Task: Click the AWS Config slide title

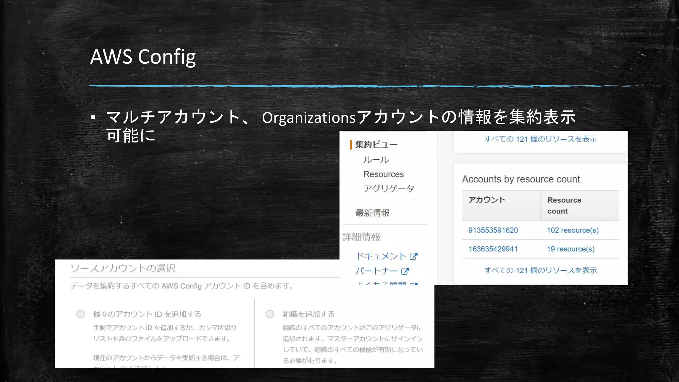Action: click(143, 57)
